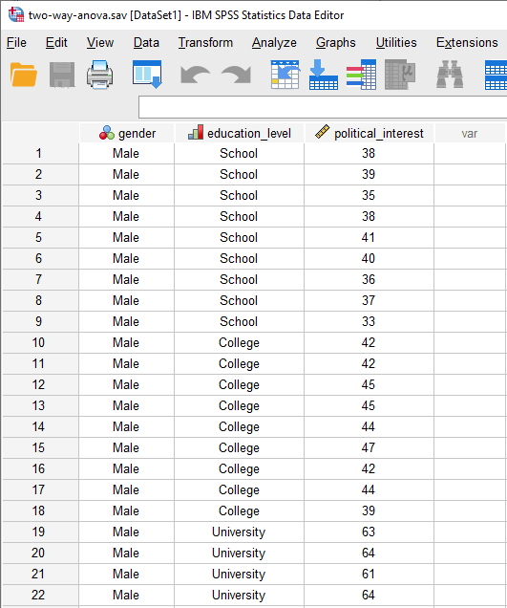Screen dimensions: 507x608
Task: Open the View menu
Action: 100,42
